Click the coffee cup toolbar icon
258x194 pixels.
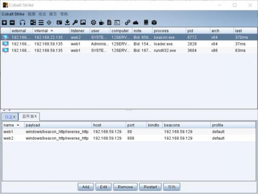point(101,22)
